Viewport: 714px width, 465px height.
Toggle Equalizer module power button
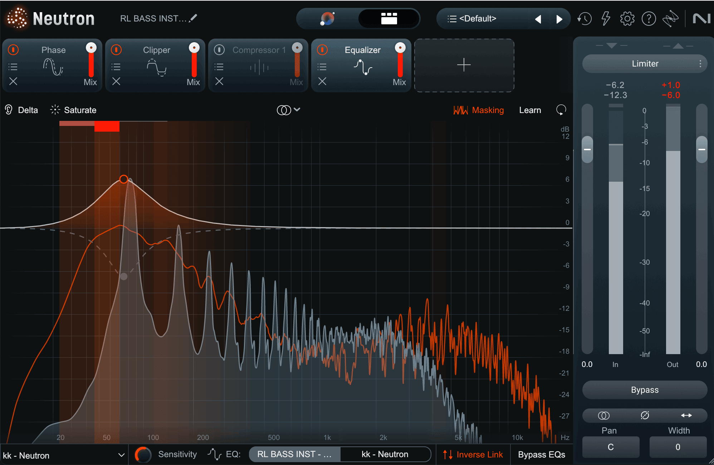pyautogui.click(x=322, y=50)
